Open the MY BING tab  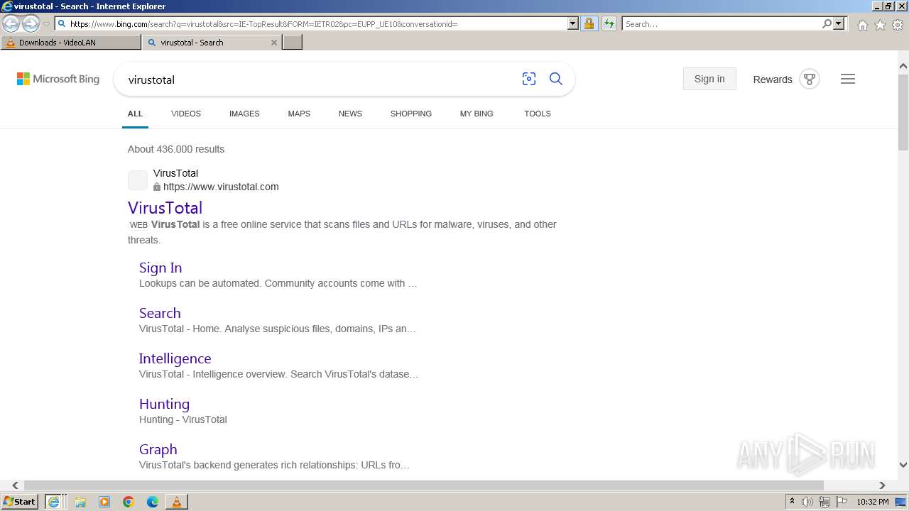click(x=477, y=114)
